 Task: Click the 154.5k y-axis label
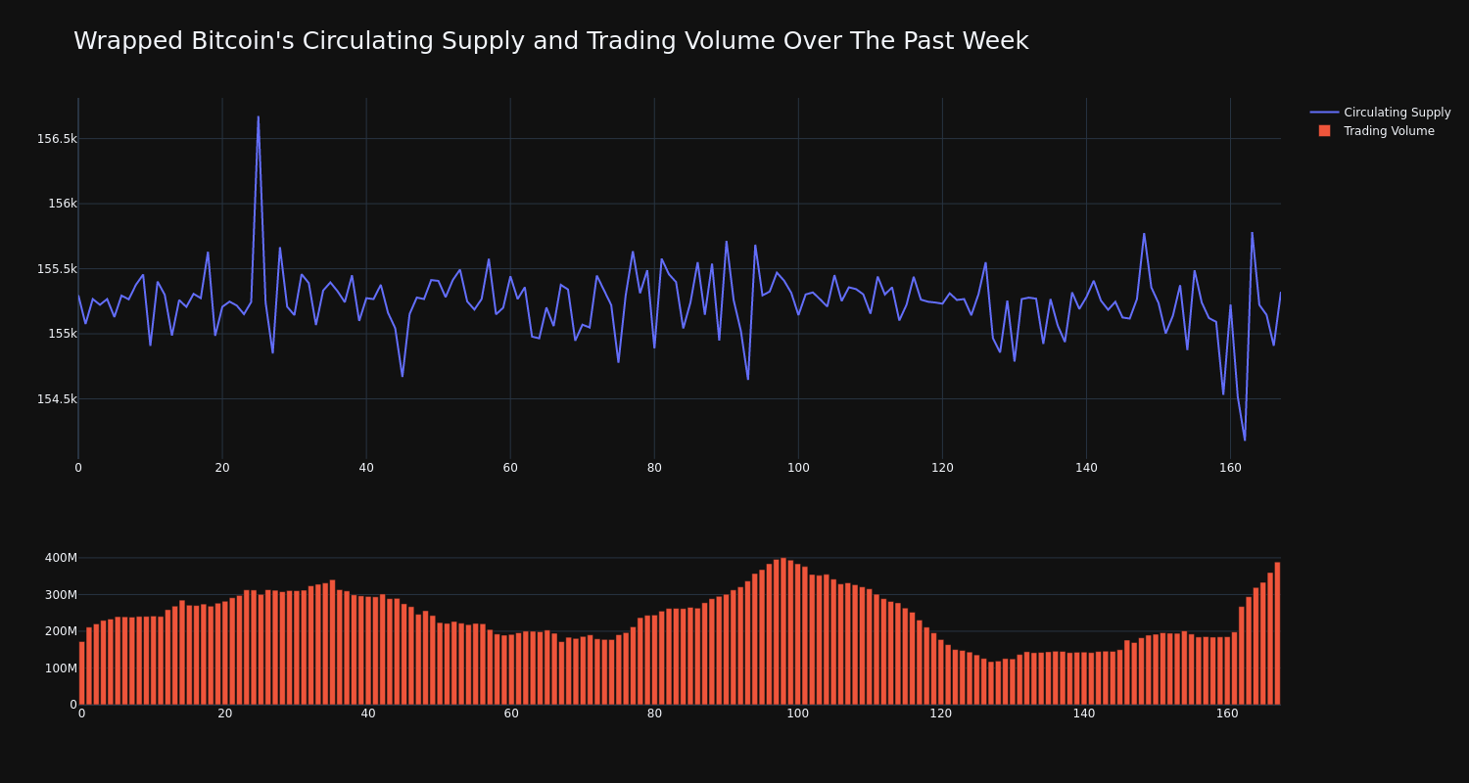click(57, 399)
